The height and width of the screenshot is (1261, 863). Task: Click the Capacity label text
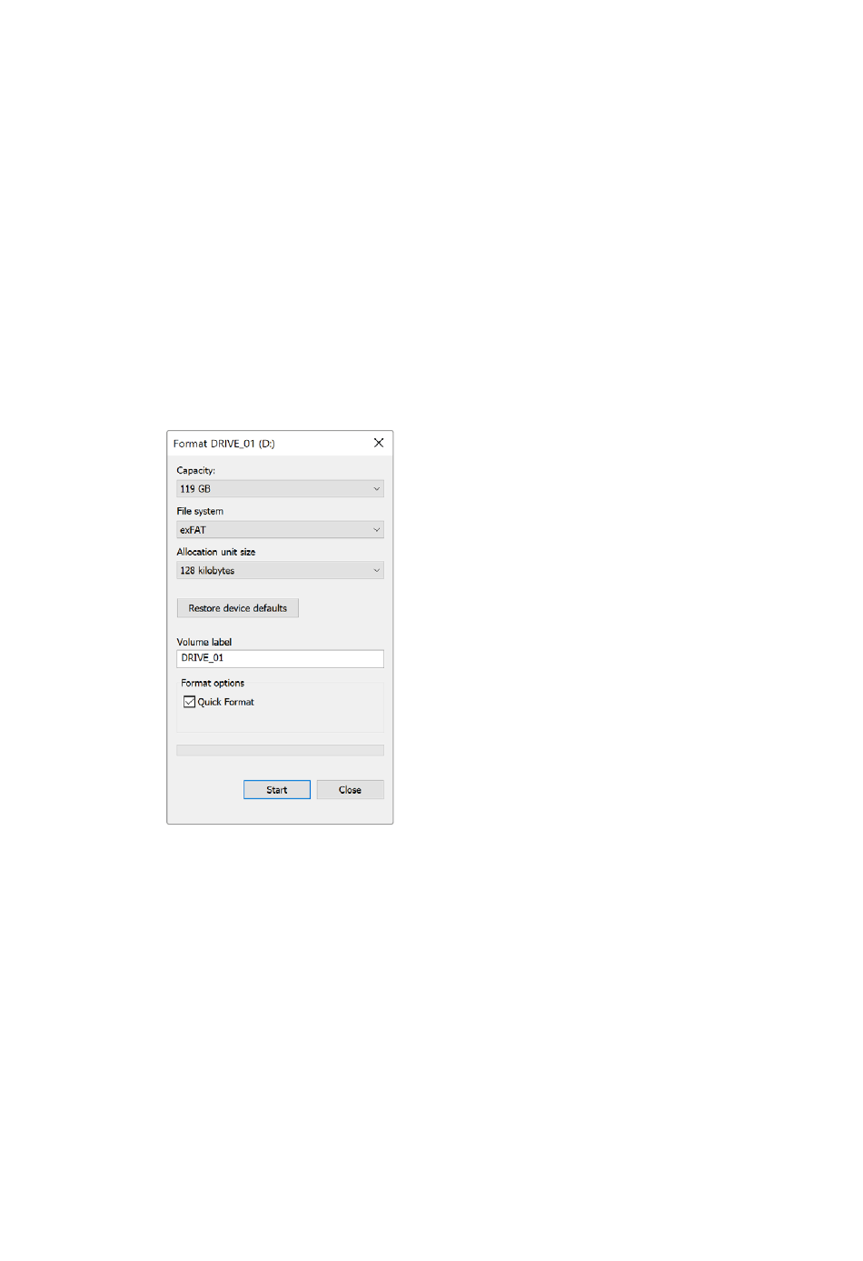[x=196, y=470]
